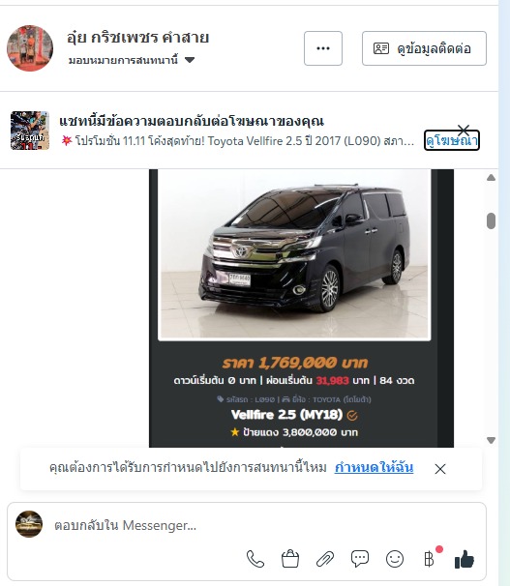
Task: Click the scroll up arrow in chat
Action: (491, 178)
